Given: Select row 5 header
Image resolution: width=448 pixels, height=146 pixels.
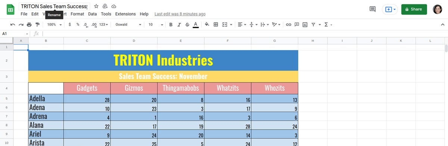Looking at the screenshot, I should pos(7,99).
